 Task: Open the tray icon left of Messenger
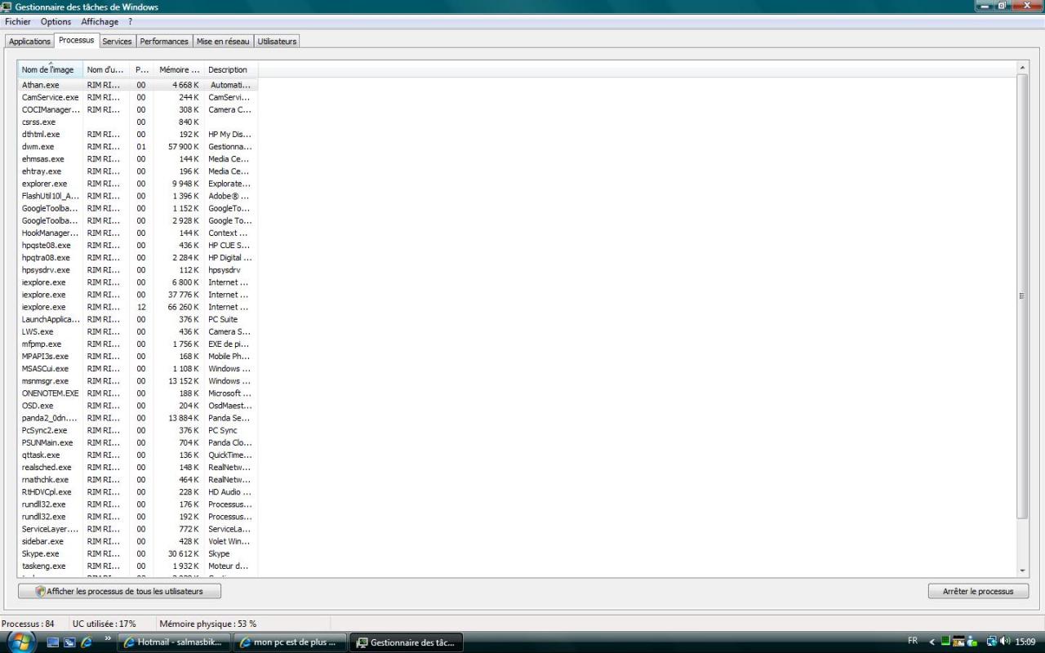pyautogui.click(x=959, y=642)
